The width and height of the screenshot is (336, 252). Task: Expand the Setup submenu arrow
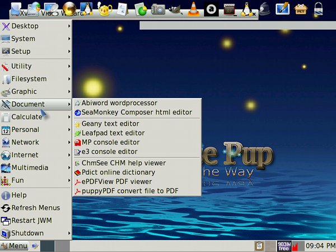[x=69, y=51]
